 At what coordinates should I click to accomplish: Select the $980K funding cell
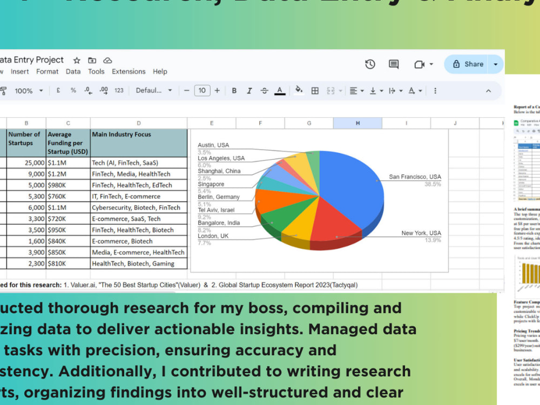tap(68, 185)
